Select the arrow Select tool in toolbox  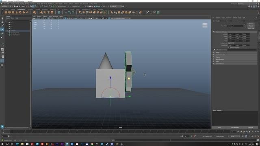tap(2, 18)
